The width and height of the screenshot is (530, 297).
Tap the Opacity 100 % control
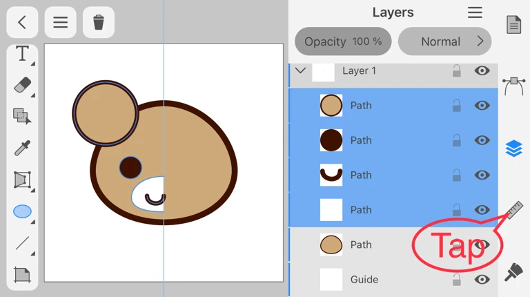coord(343,41)
